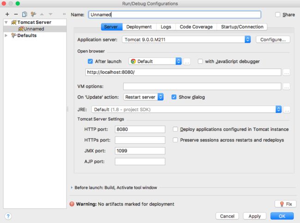Open the Code Coverage tab

point(196,27)
